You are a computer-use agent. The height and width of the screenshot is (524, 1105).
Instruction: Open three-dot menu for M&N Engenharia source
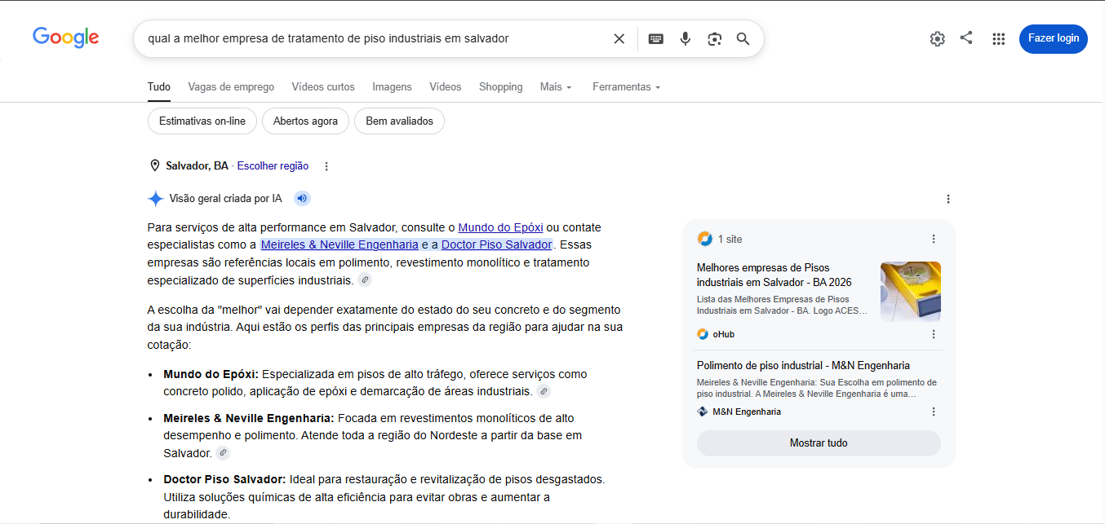click(934, 412)
